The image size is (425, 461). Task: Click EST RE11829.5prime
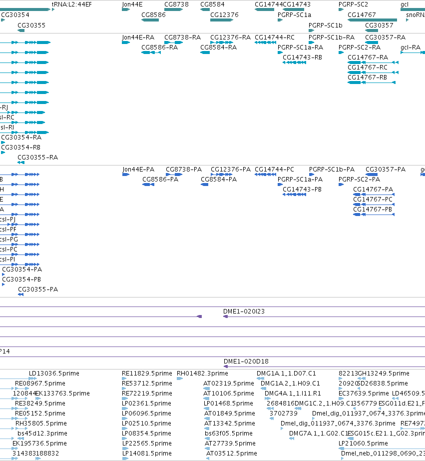click(x=147, y=373)
